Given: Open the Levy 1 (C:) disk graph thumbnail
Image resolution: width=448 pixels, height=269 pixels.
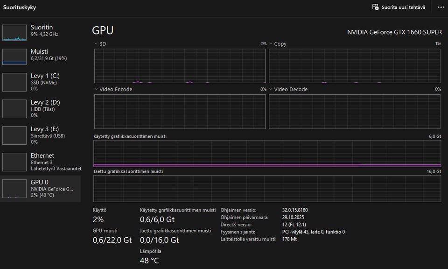Looking at the screenshot, I should [x=15, y=82].
